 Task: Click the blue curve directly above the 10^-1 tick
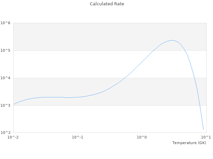pos(78,97)
